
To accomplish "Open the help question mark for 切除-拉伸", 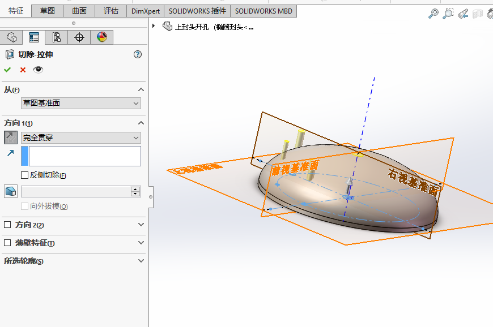I will coord(137,54).
